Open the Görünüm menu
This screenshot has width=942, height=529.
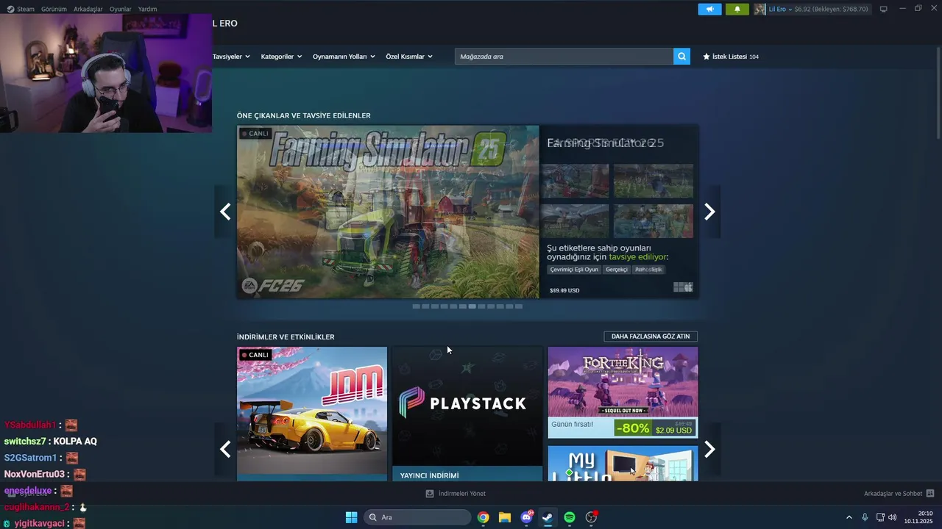click(54, 9)
